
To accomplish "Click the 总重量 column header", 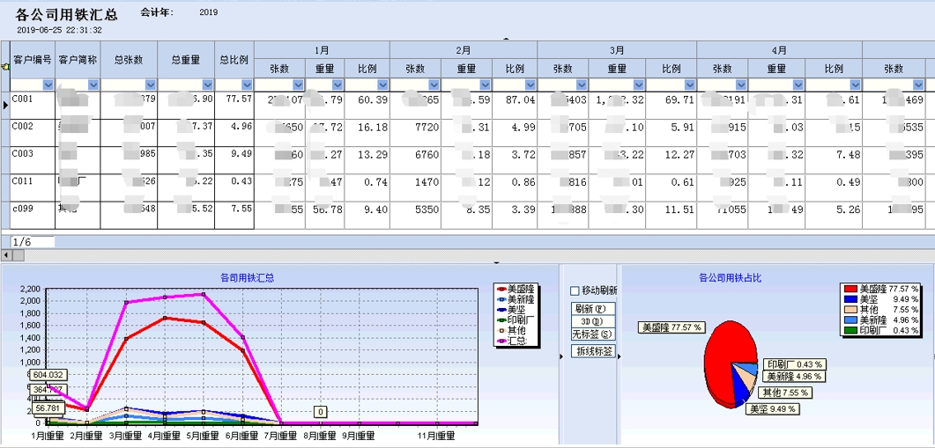I will pyautogui.click(x=186, y=60).
